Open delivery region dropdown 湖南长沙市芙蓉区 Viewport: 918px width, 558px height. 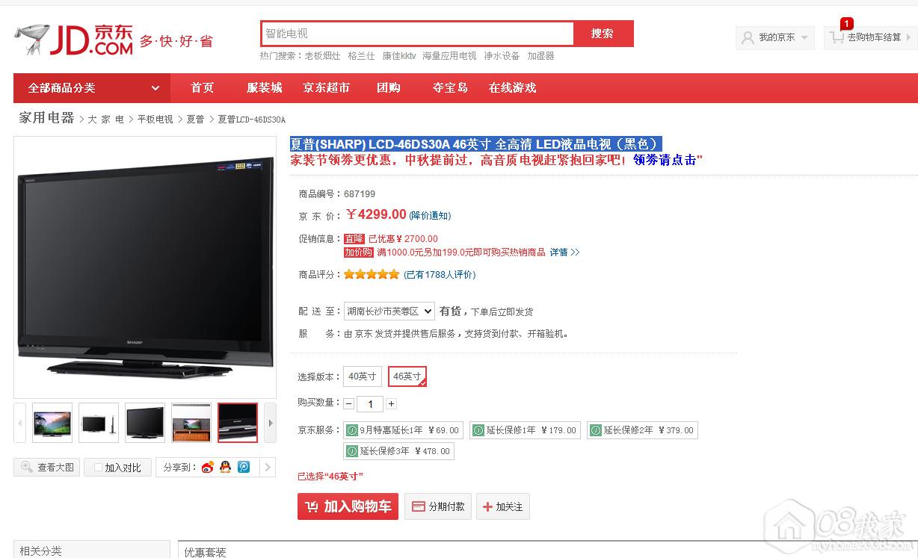pyautogui.click(x=389, y=311)
